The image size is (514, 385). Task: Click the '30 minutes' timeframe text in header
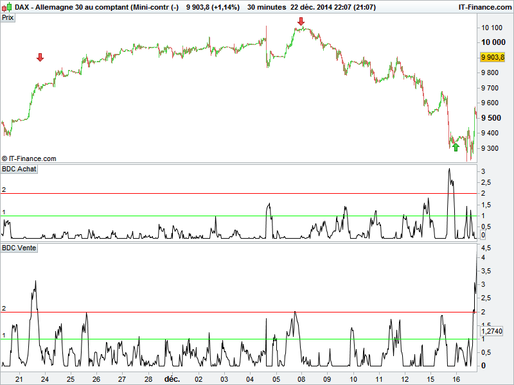point(267,7)
